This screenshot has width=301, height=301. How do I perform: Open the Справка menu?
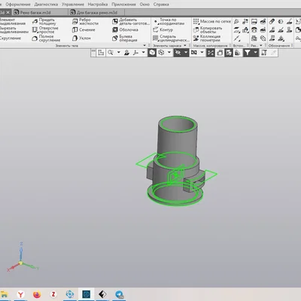click(x=161, y=5)
